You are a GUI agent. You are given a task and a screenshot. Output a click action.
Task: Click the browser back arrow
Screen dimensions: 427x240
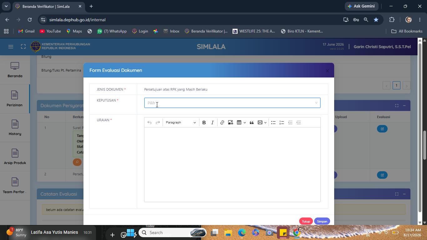coord(7,20)
